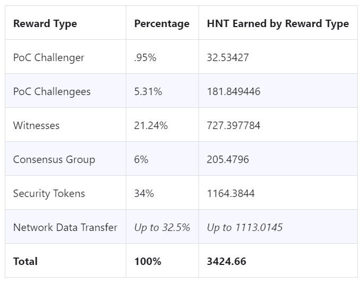The width and height of the screenshot is (363, 283).
Task: Click the Up to 1113.0145 value
Action: click(245, 227)
